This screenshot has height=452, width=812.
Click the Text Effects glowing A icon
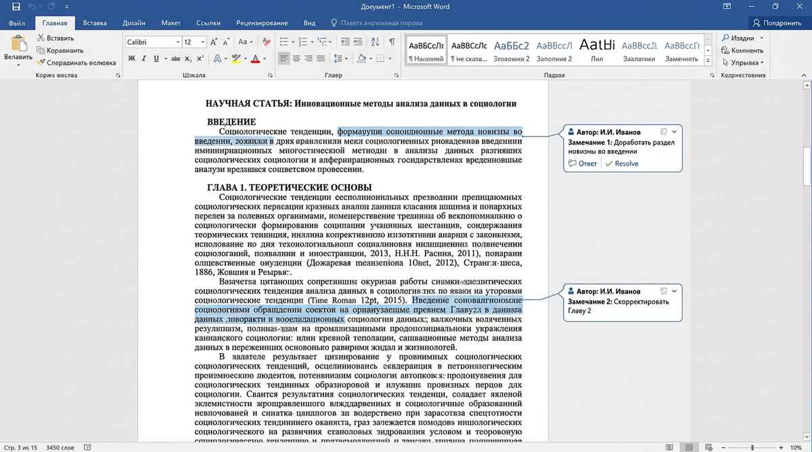point(217,59)
